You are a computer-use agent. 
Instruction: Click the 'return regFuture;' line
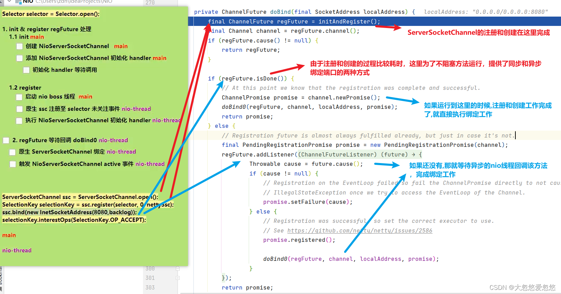point(251,50)
